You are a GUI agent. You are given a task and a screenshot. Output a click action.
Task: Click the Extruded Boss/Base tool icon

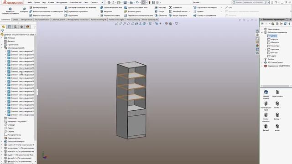pyautogui.click(x=10, y=9)
